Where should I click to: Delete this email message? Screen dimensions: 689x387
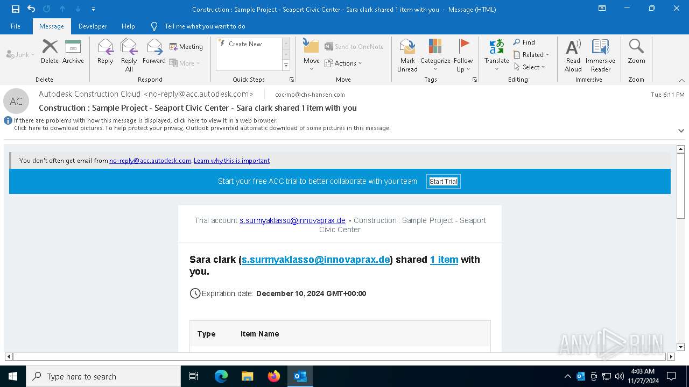pyautogui.click(x=50, y=52)
